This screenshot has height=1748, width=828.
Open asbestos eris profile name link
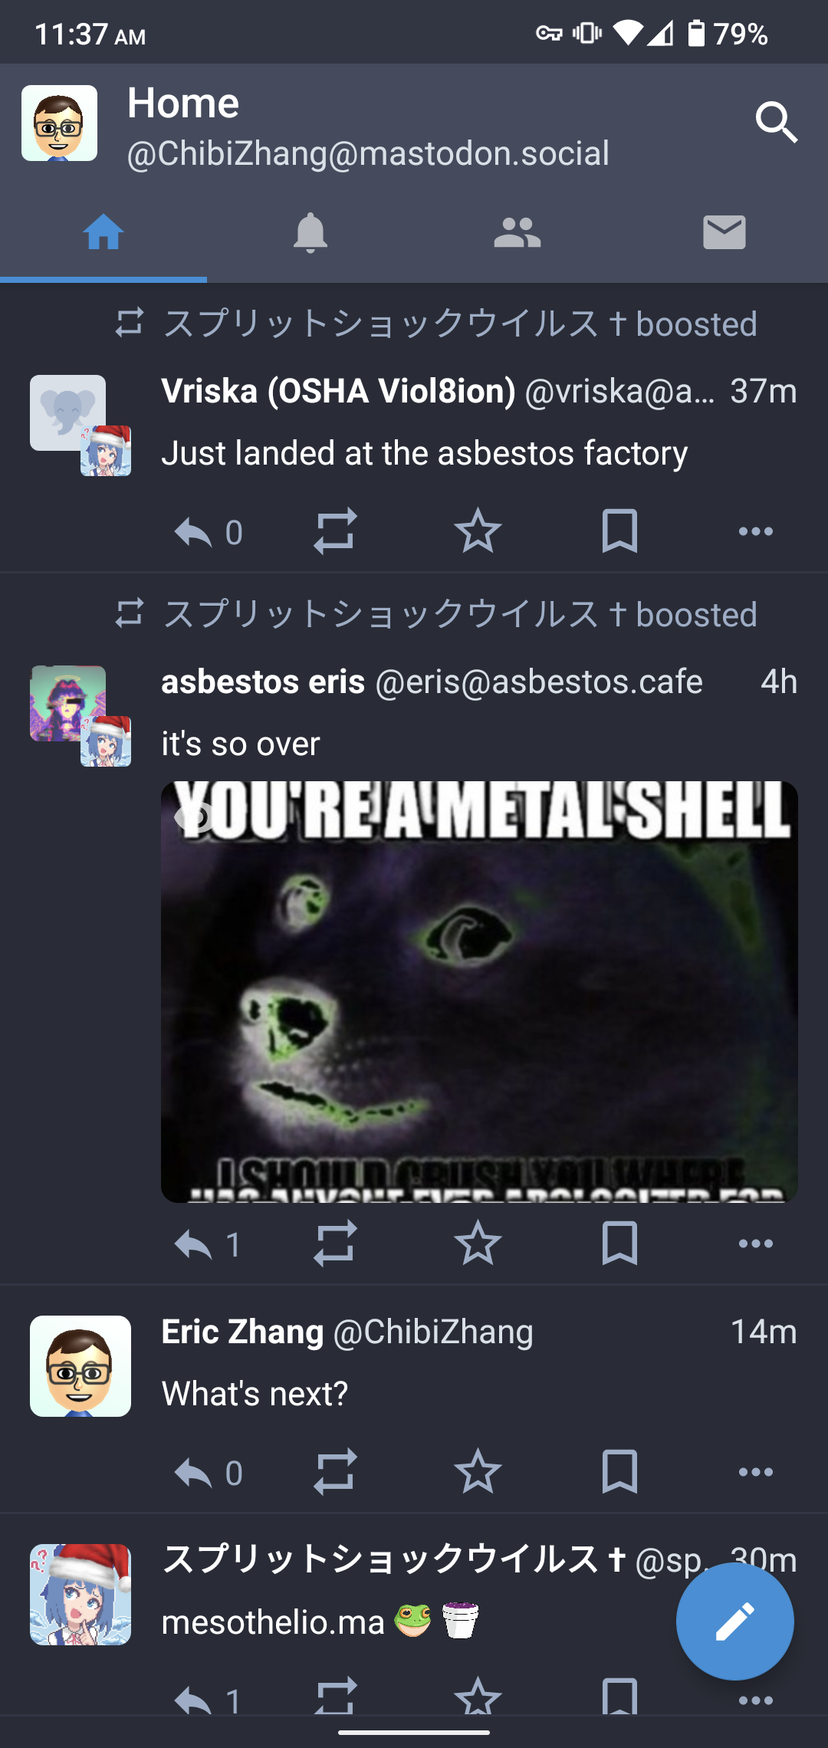coord(263,682)
